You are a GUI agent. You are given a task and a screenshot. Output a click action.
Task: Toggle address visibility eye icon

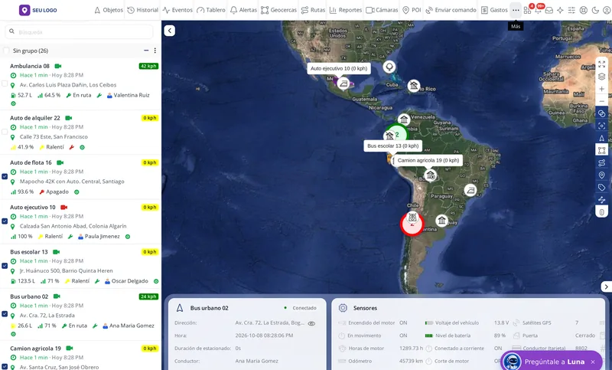pos(311,323)
